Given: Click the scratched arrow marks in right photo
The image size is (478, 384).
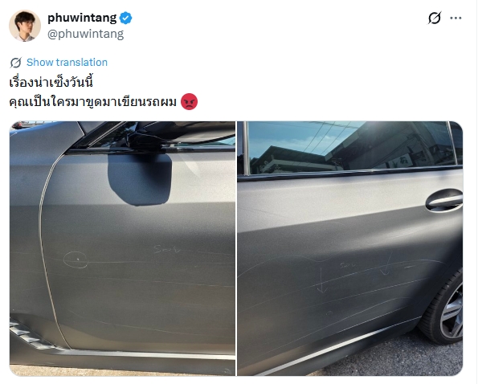Looking at the screenshot, I should click(x=352, y=274).
